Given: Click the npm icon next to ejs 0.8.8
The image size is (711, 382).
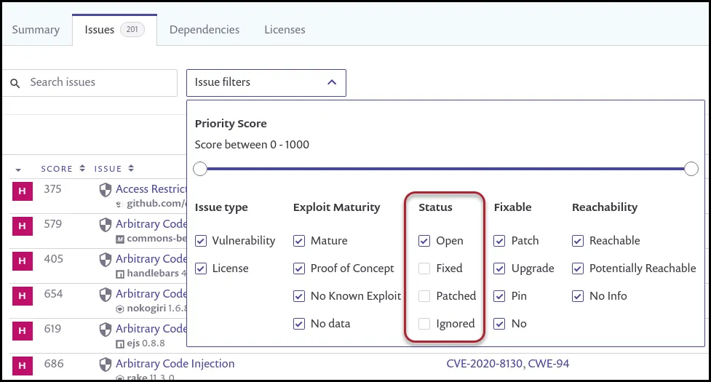Looking at the screenshot, I should click(x=119, y=344).
